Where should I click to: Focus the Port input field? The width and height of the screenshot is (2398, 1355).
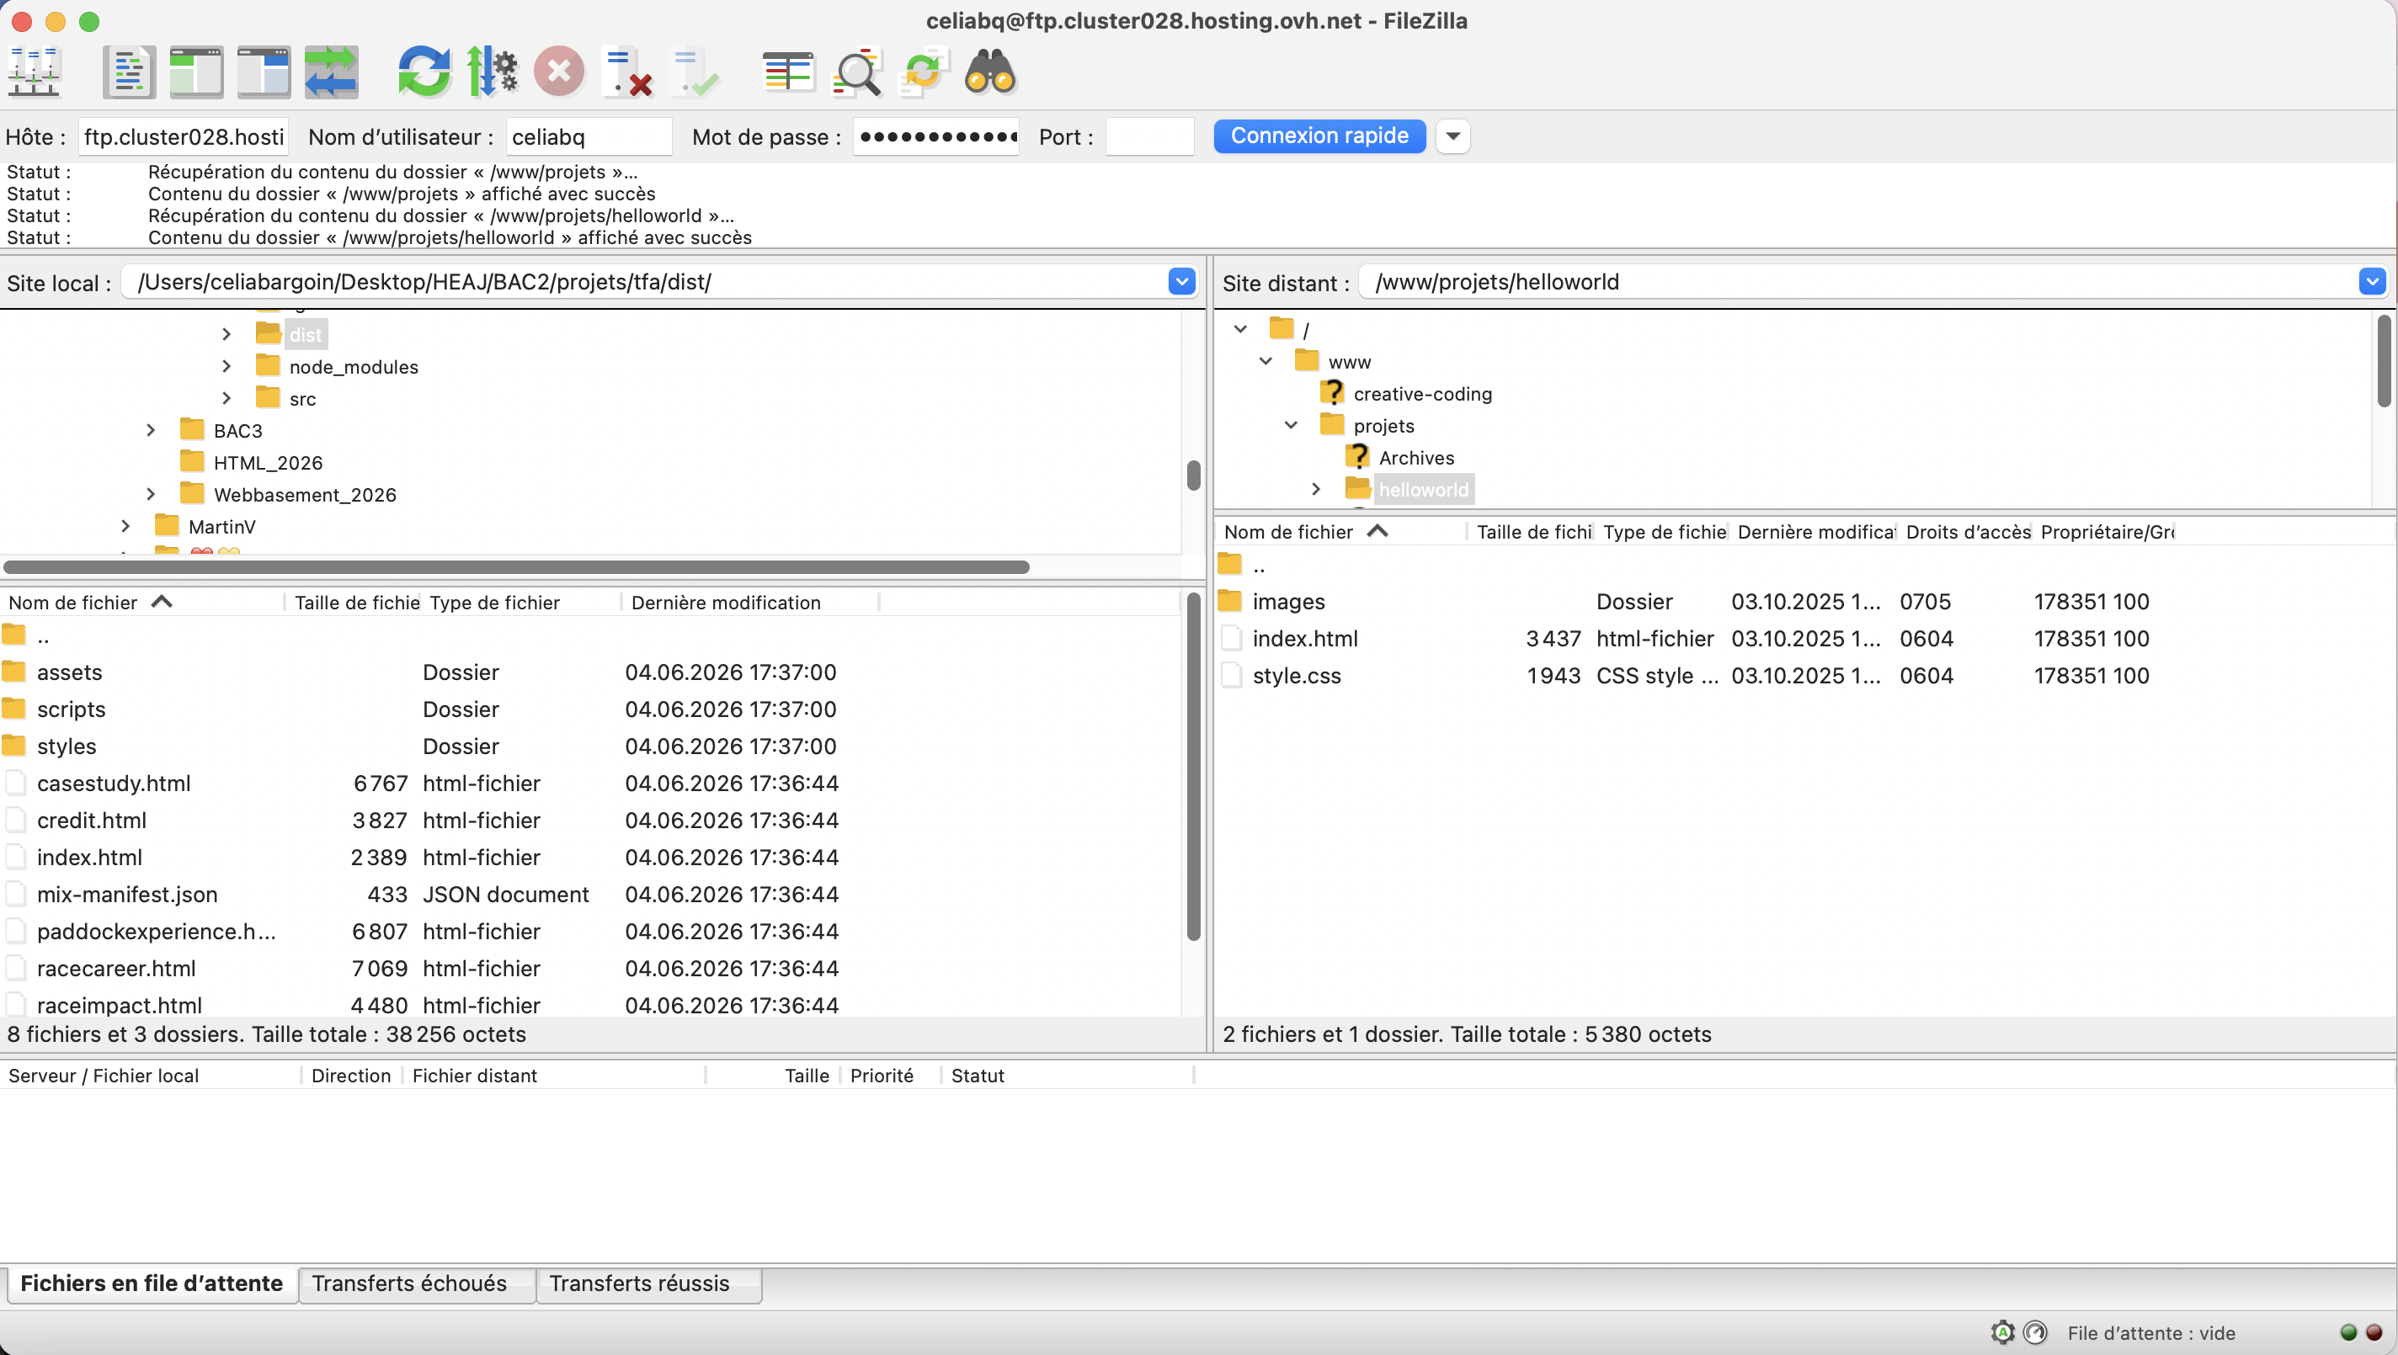(x=1148, y=137)
